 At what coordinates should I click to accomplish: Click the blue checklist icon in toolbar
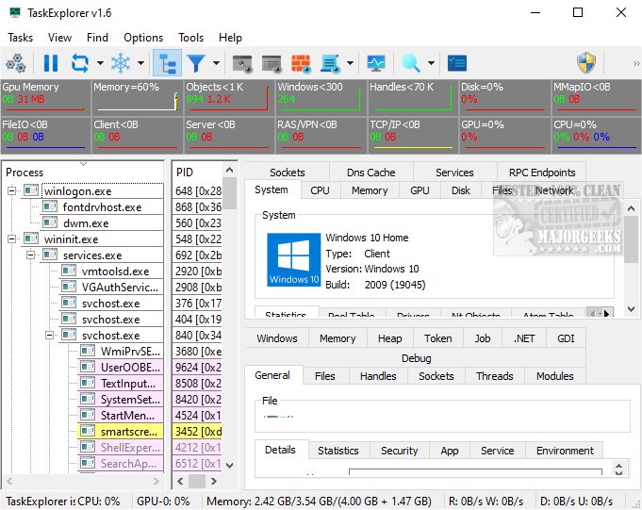click(x=457, y=64)
